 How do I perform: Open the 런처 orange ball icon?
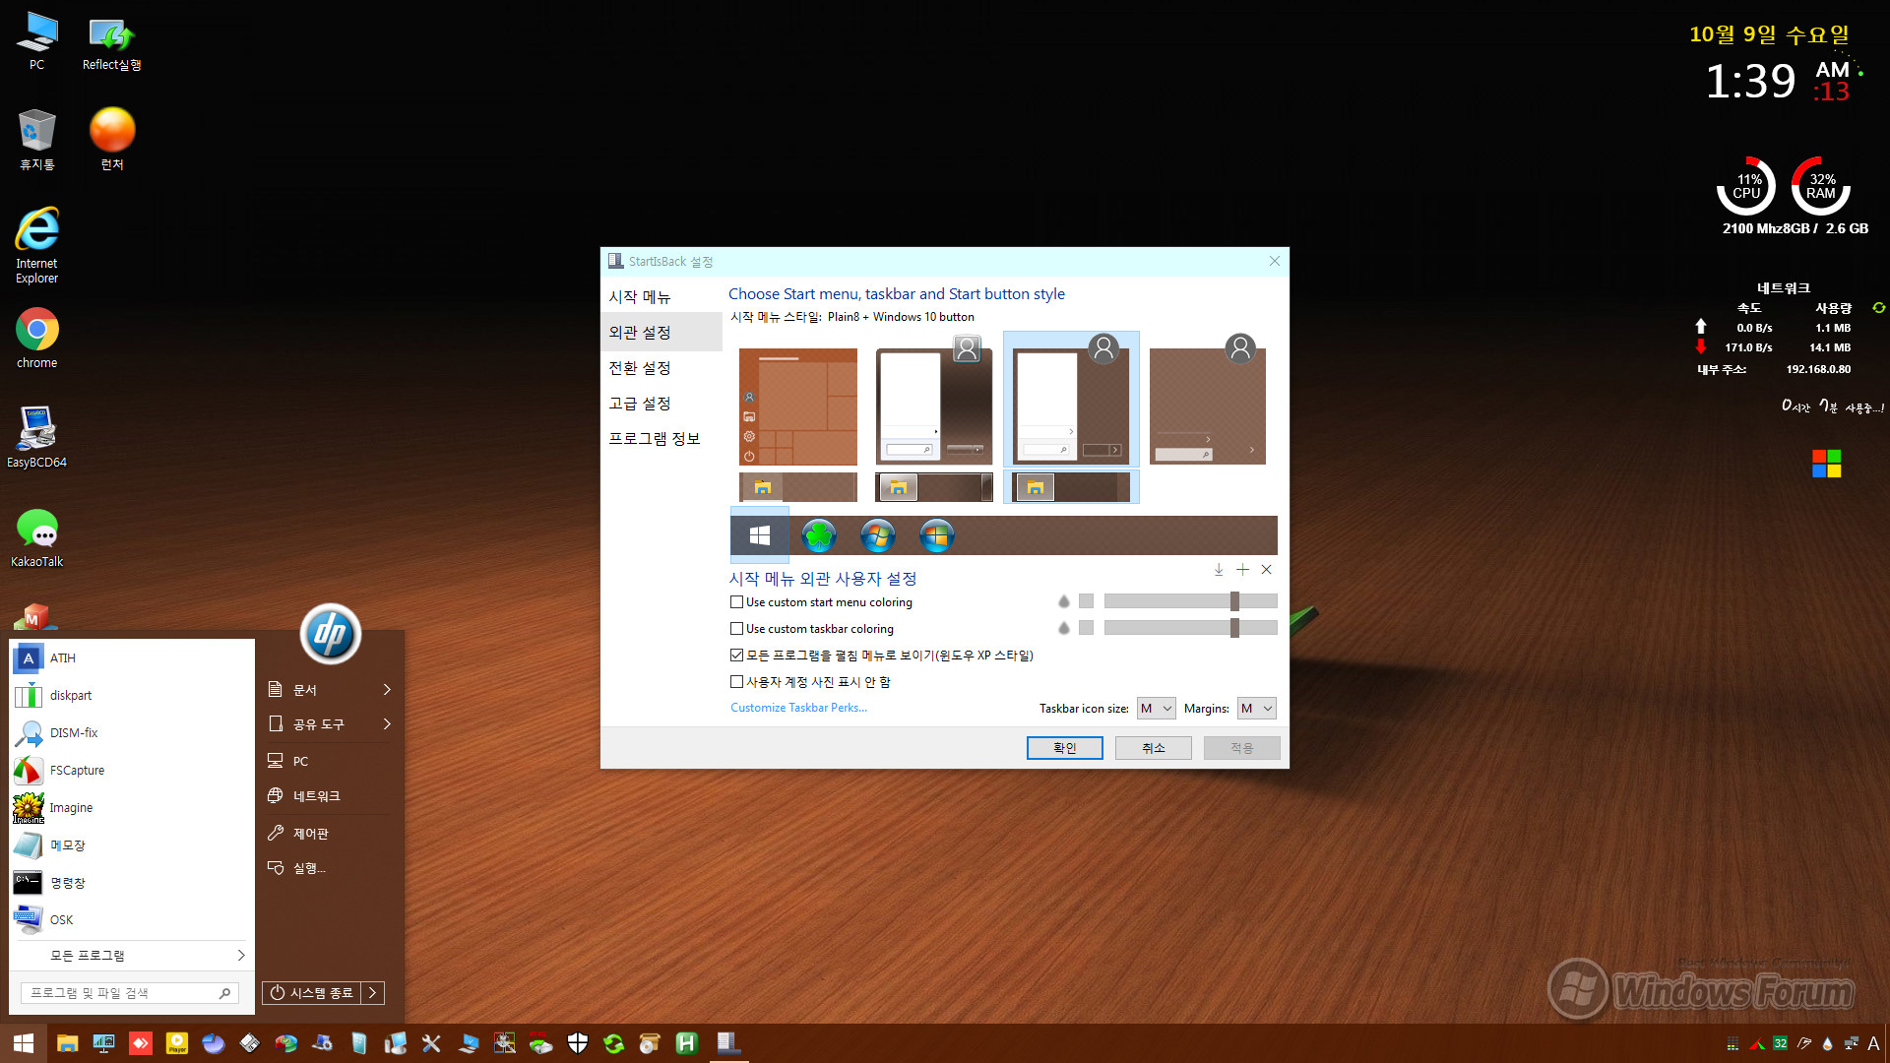tap(112, 140)
